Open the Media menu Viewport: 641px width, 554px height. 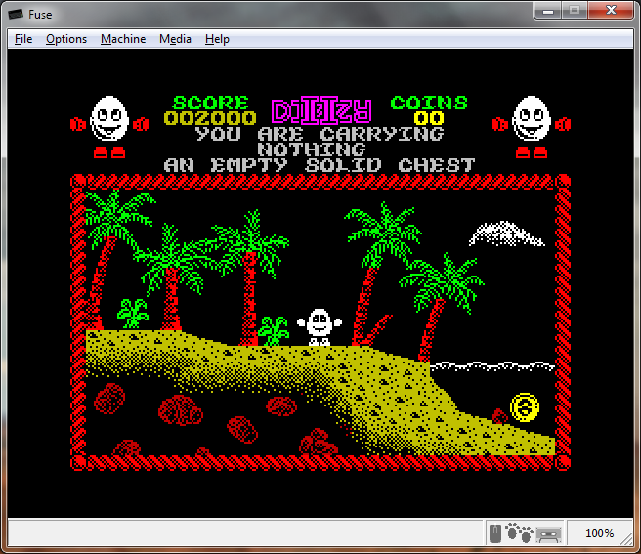tap(175, 39)
